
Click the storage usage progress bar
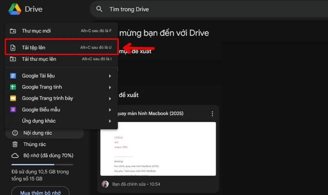42,165
